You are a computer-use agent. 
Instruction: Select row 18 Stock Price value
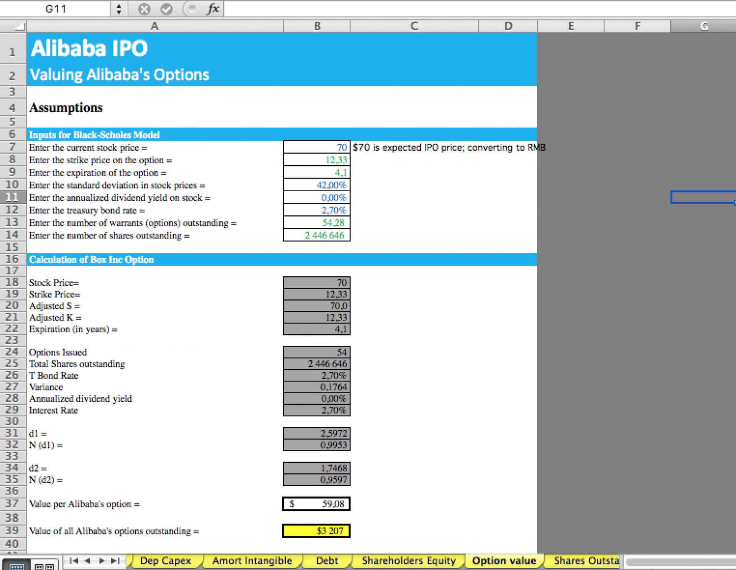click(x=317, y=283)
